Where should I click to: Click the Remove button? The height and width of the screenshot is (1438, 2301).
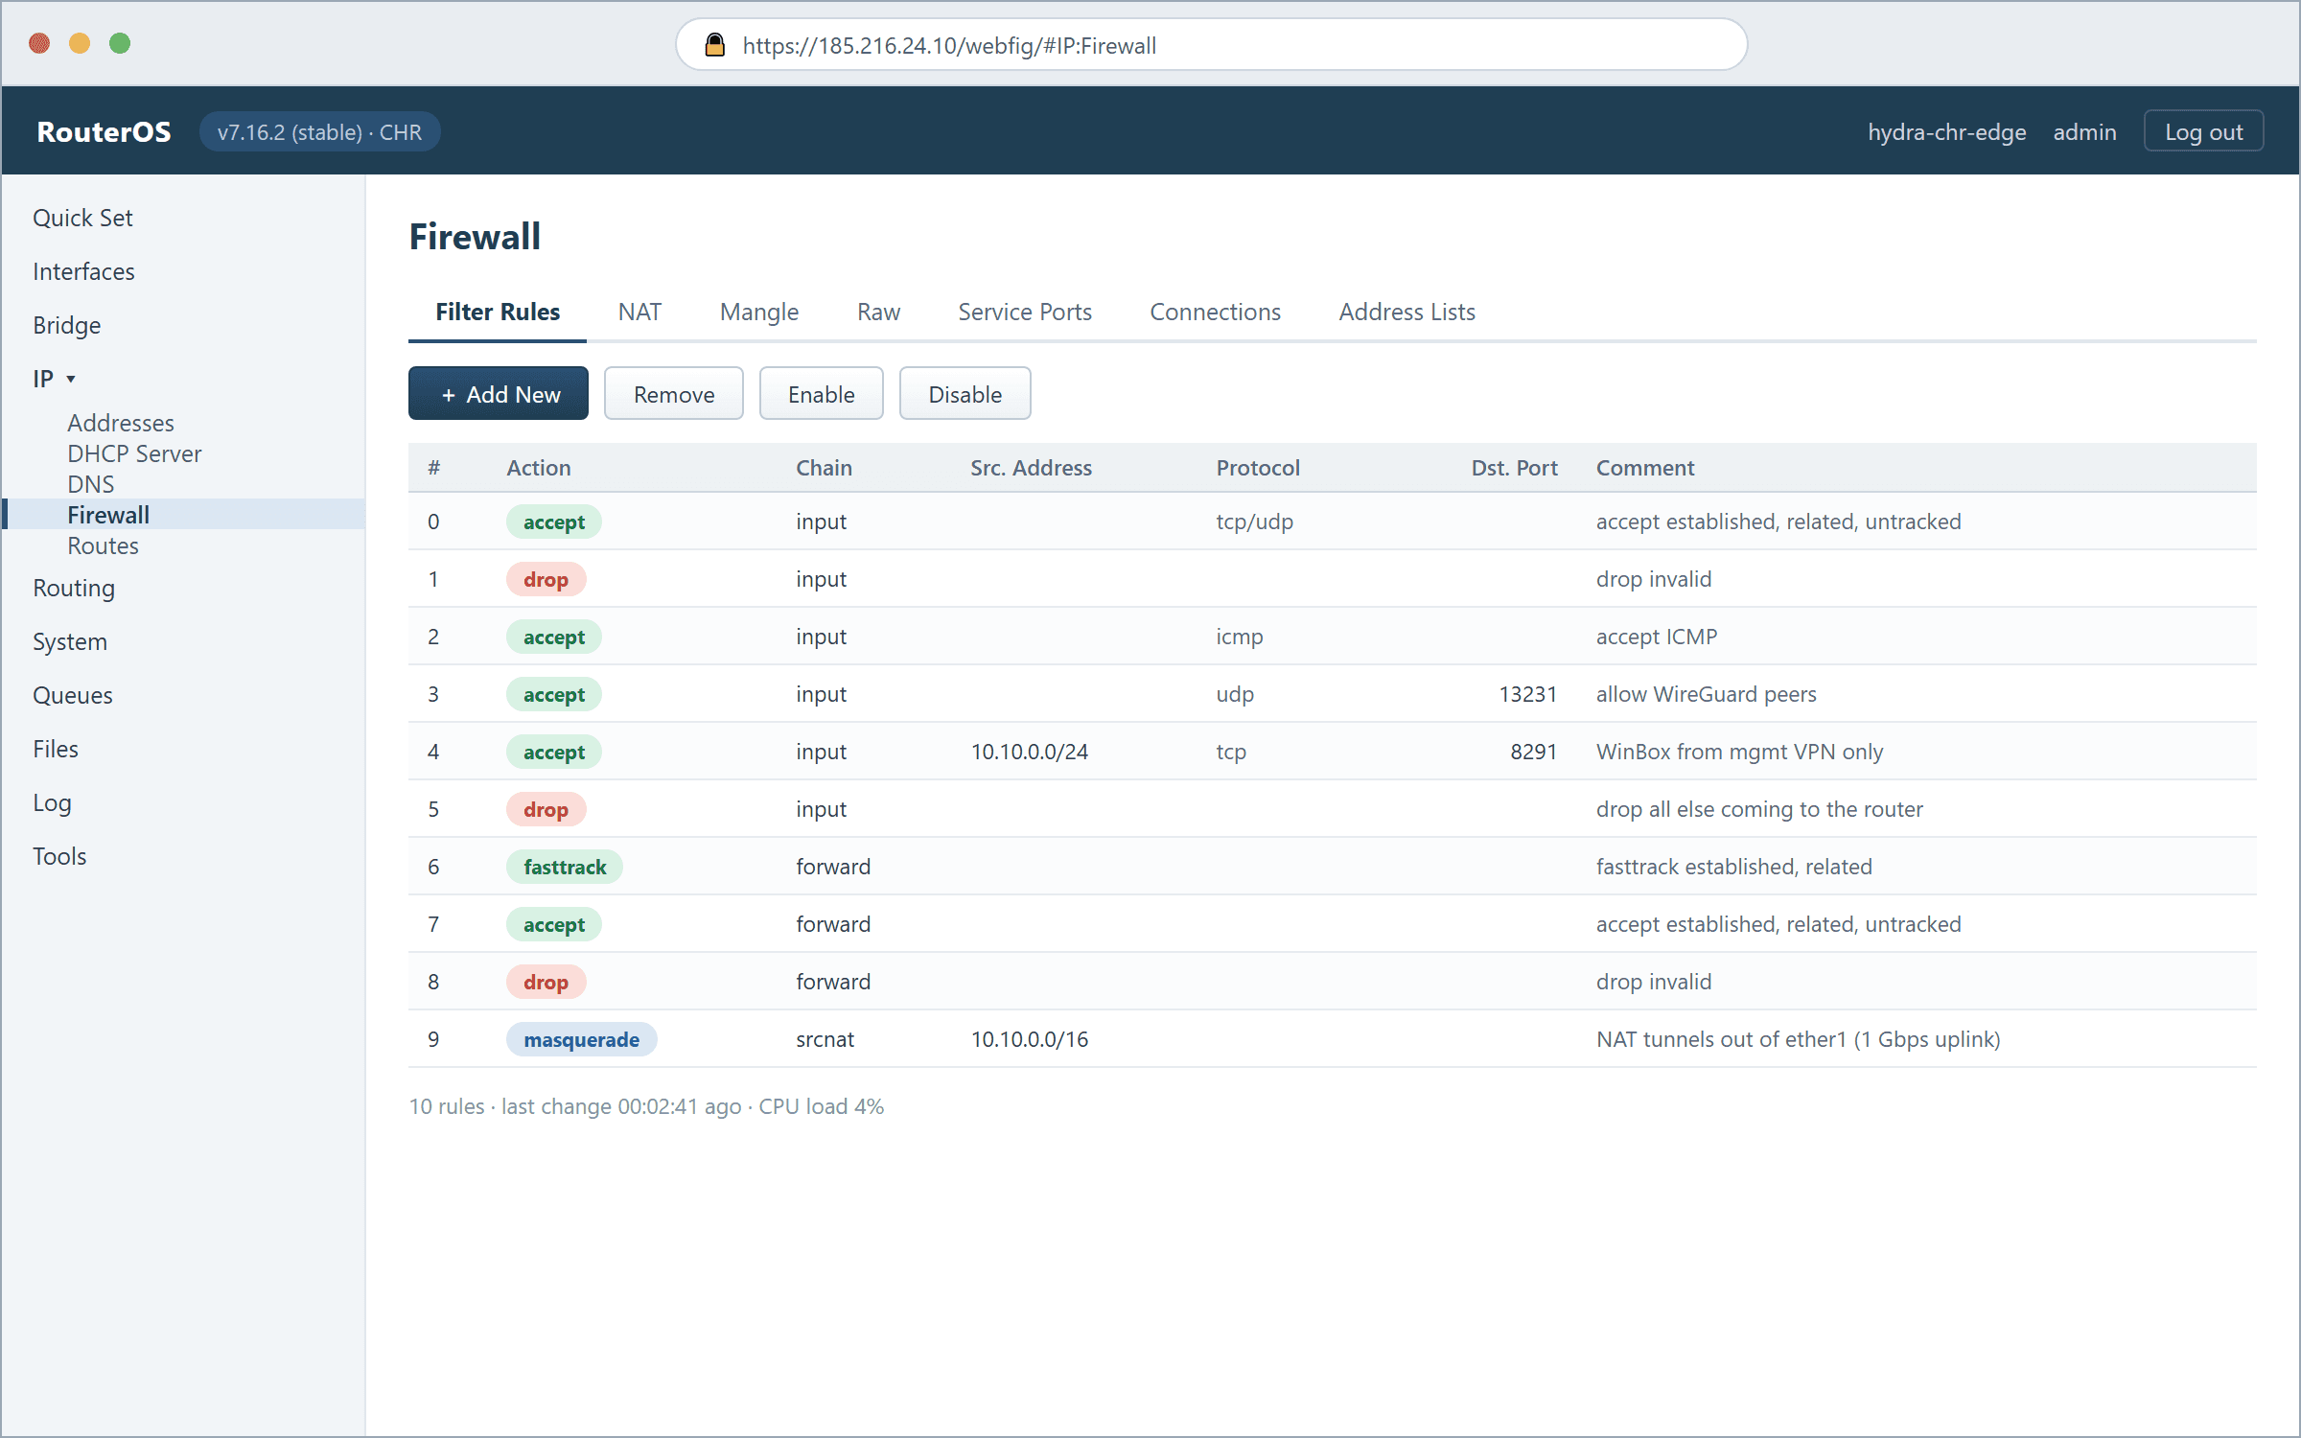[674, 393]
